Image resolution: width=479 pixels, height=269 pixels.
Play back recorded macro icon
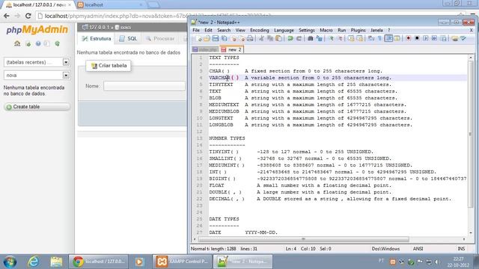click(x=426, y=38)
